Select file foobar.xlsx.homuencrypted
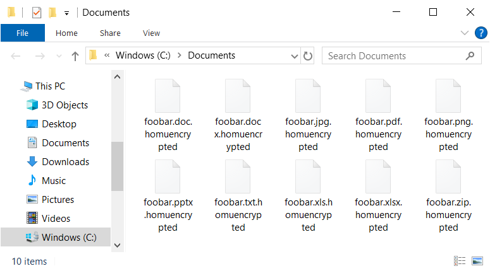Viewport: 490px width, 271px height. [x=378, y=196]
